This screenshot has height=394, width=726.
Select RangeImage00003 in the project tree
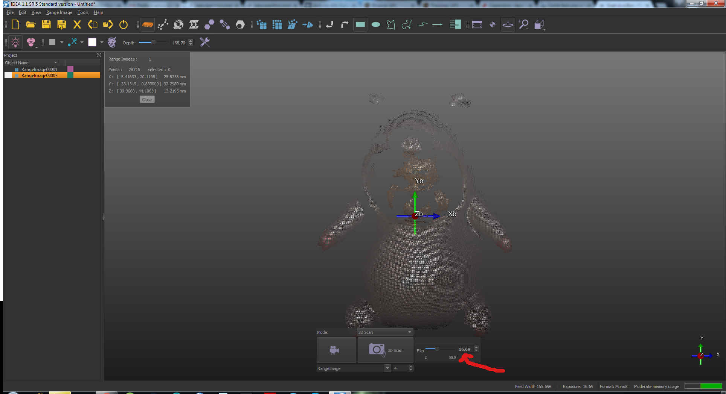click(x=39, y=76)
